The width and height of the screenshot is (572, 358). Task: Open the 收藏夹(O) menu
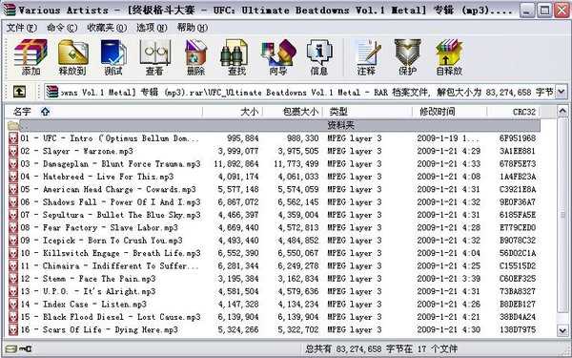point(107,28)
